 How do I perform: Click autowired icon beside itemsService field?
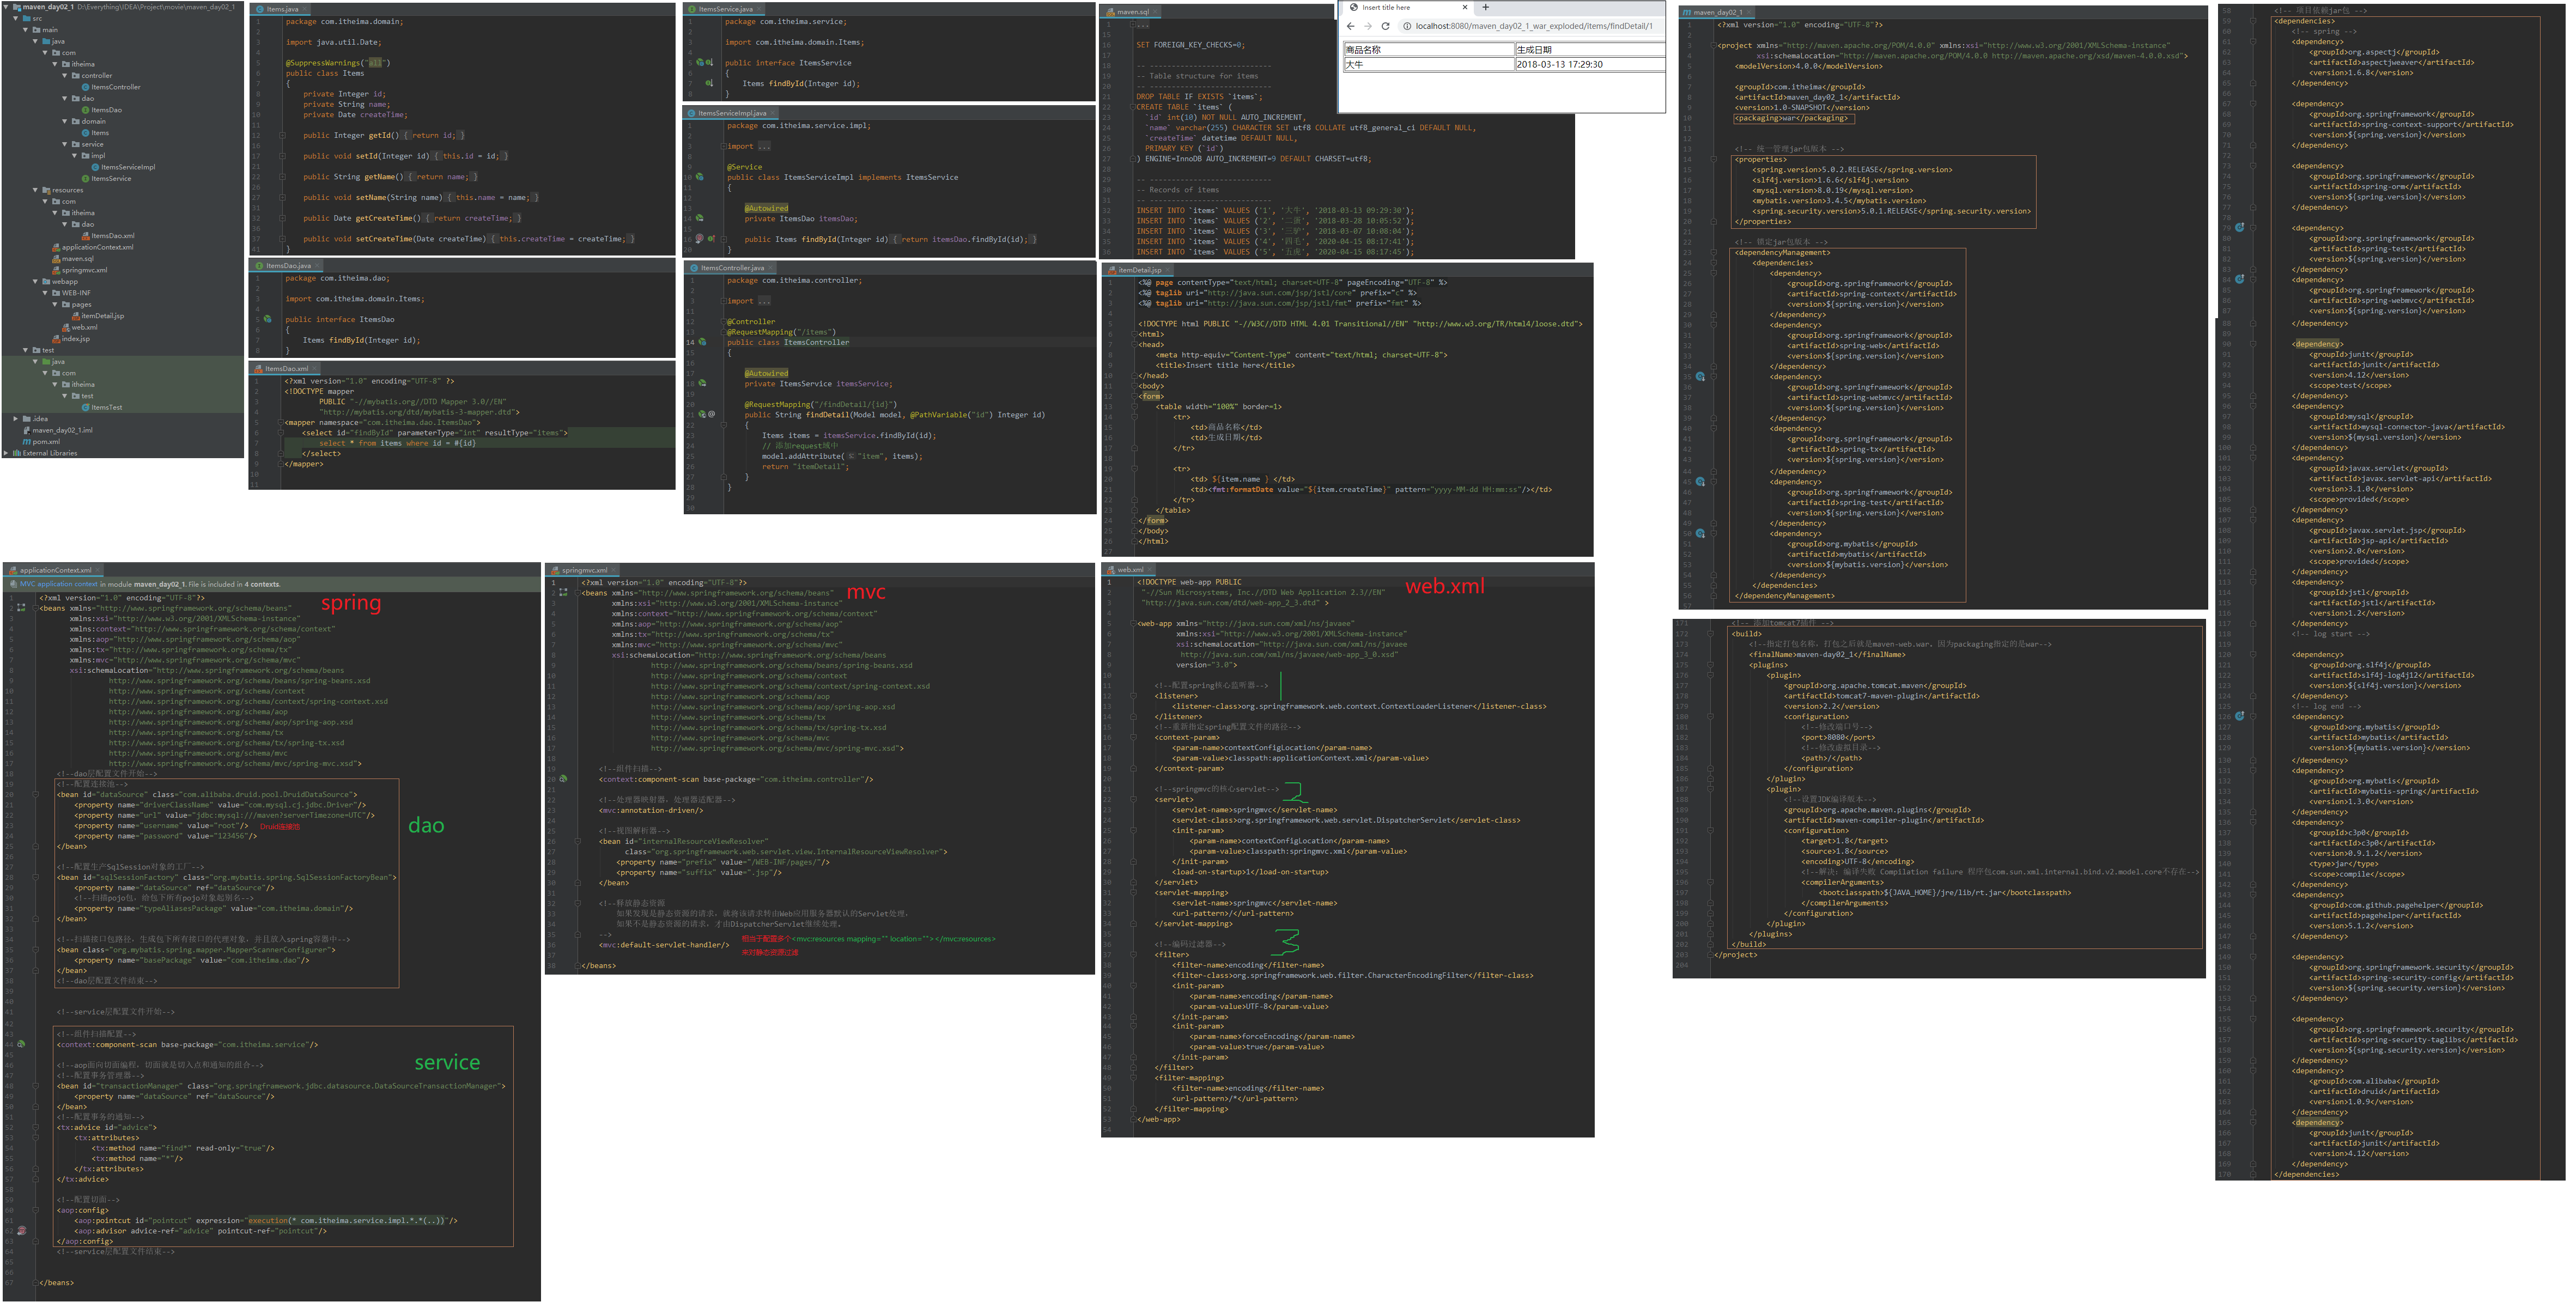(x=702, y=383)
